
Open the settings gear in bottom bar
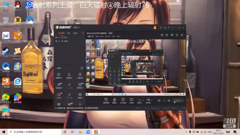click(x=169, y=100)
